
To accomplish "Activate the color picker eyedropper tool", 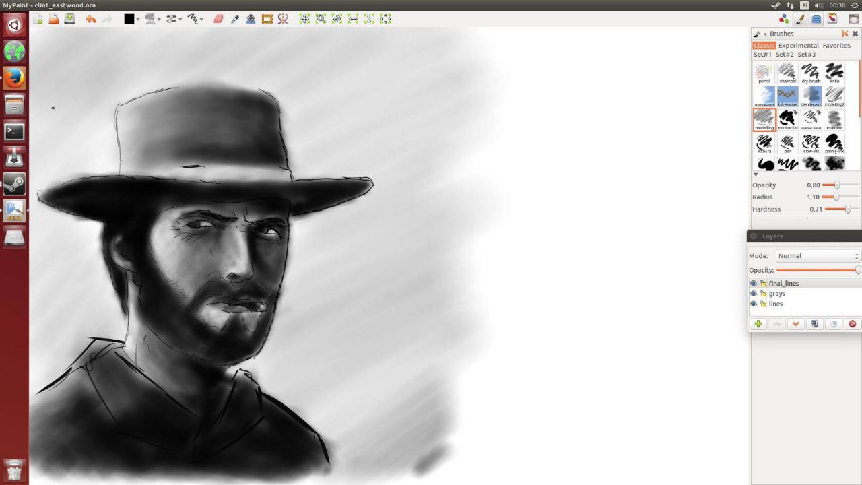I will pyautogui.click(x=235, y=19).
